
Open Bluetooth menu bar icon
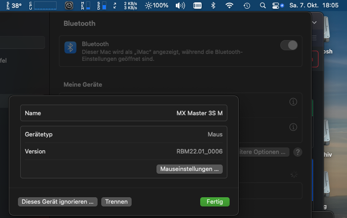pyautogui.click(x=213, y=6)
